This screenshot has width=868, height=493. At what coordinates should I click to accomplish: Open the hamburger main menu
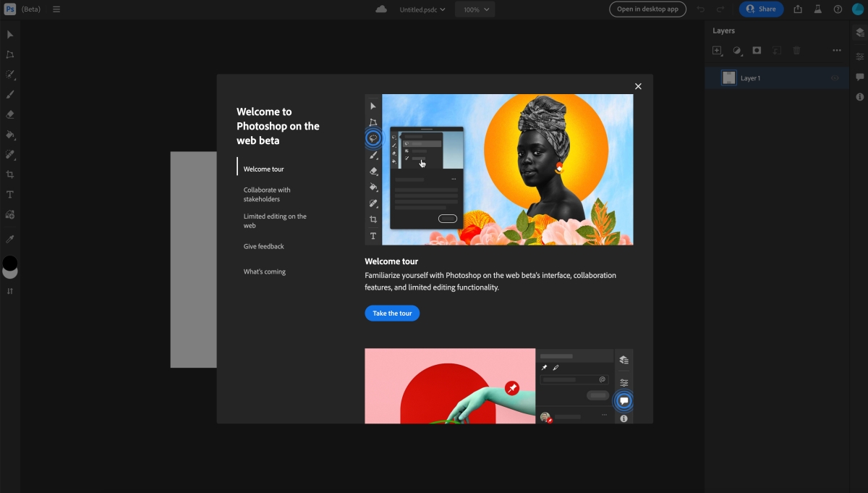pyautogui.click(x=56, y=9)
